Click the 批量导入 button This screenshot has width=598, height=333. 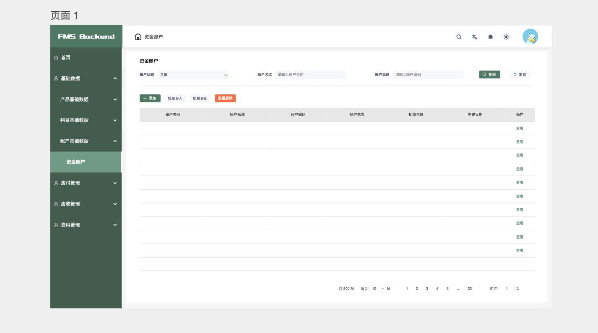click(x=175, y=99)
